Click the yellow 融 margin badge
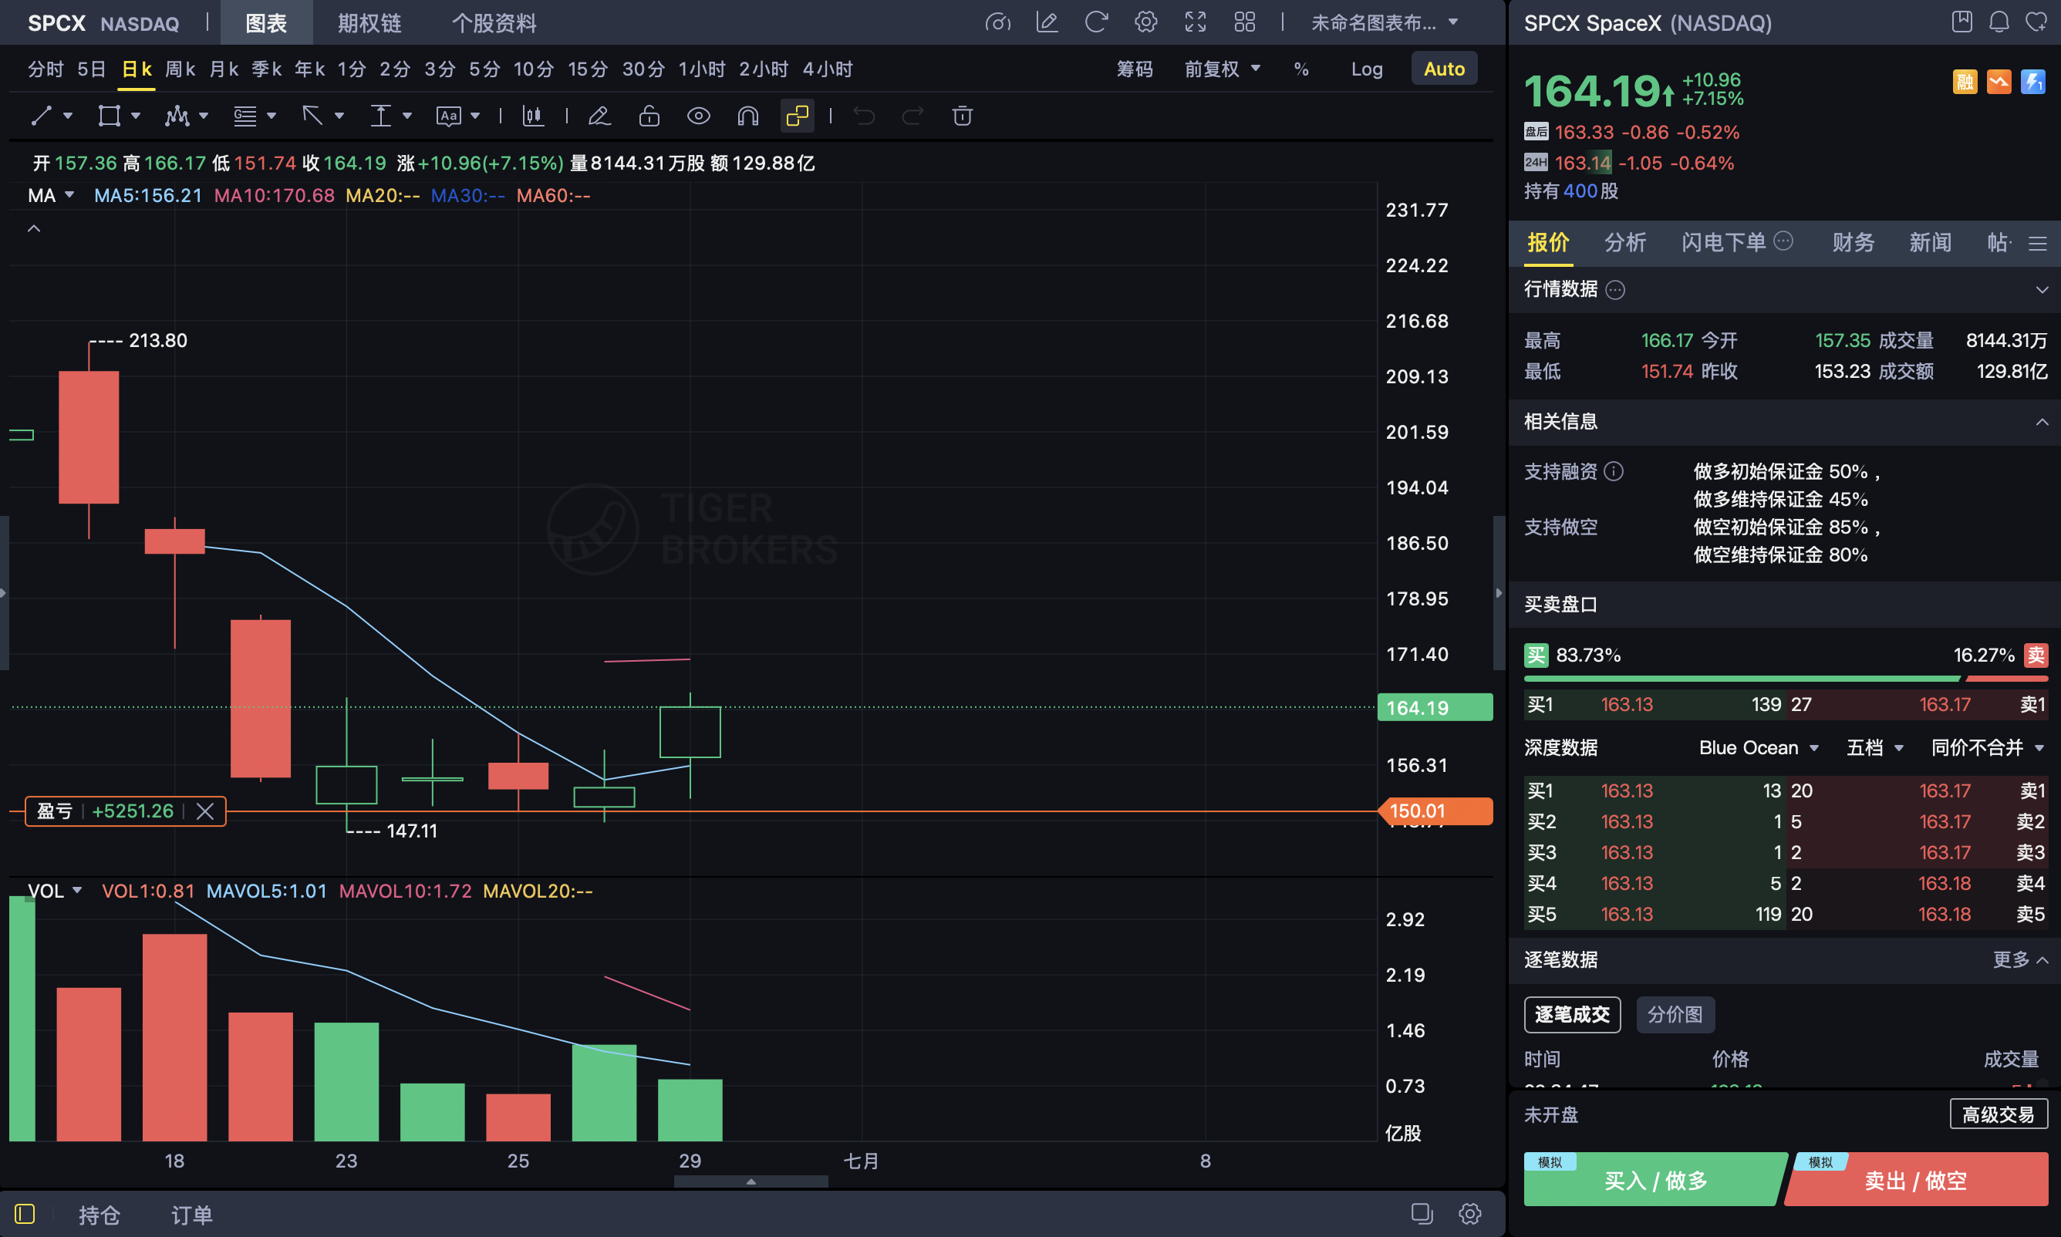2061x1237 pixels. click(x=1965, y=82)
